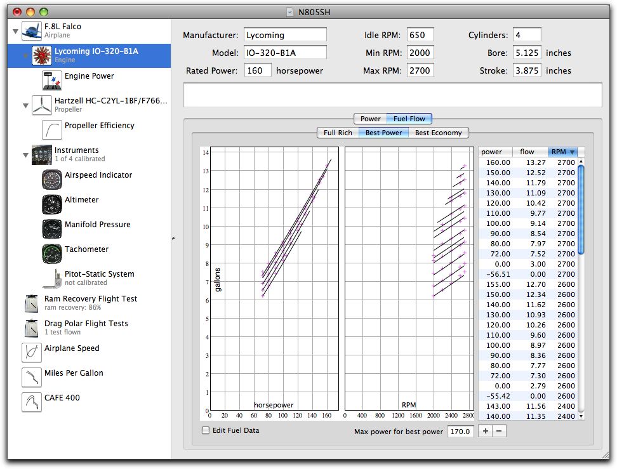The image size is (617, 469).
Task: Open the Altimeter gauge icon
Action: (52, 204)
